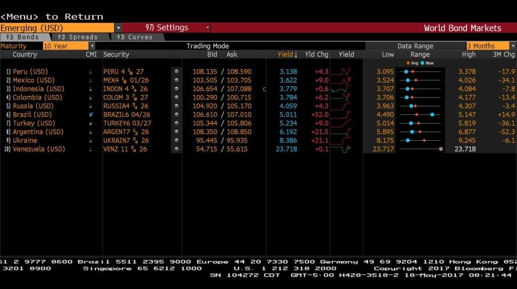Image resolution: width=517 pixels, height=289 pixels.
Task: Open the Emerging (USD) market dropdown
Action: [57, 28]
